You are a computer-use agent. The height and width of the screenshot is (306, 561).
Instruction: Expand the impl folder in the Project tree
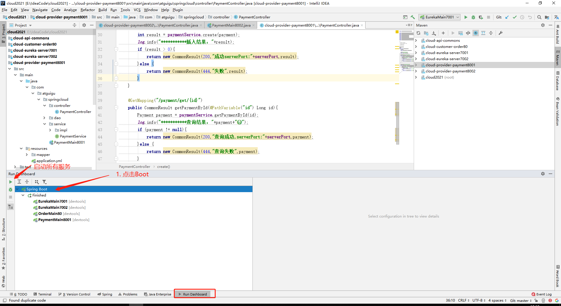point(50,130)
